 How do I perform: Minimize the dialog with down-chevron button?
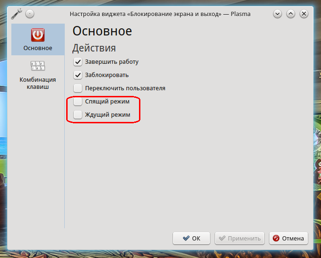278,14
